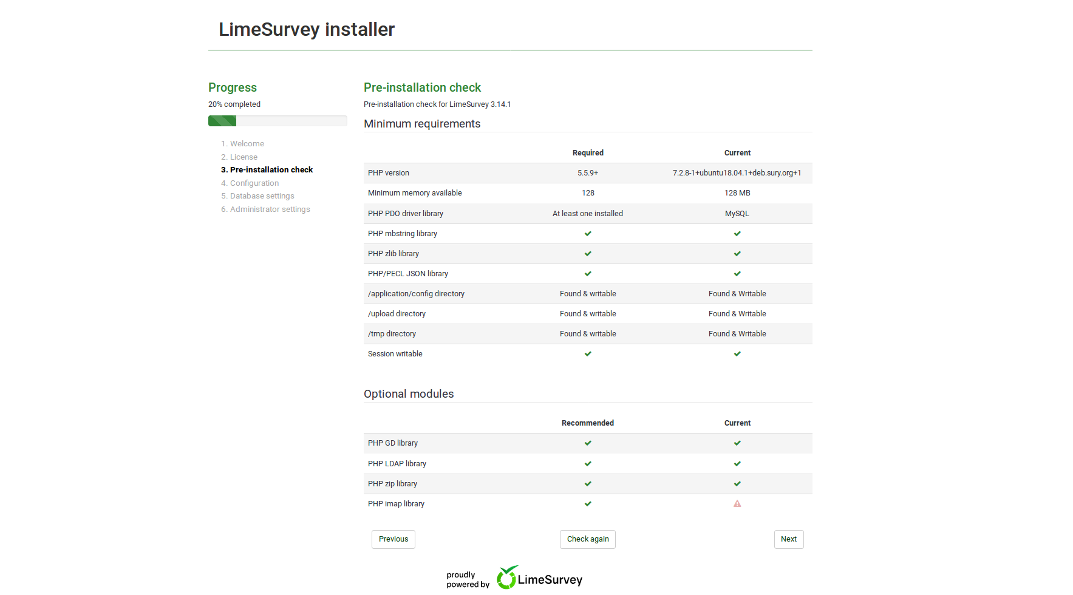Viewport: 1073px width, 595px height.
Task: Click PHP zlib library Required checkmark
Action: (588, 254)
